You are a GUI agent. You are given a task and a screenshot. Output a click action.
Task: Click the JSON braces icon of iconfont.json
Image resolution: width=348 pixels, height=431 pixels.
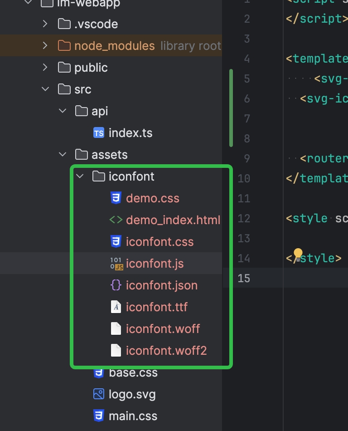tap(116, 285)
